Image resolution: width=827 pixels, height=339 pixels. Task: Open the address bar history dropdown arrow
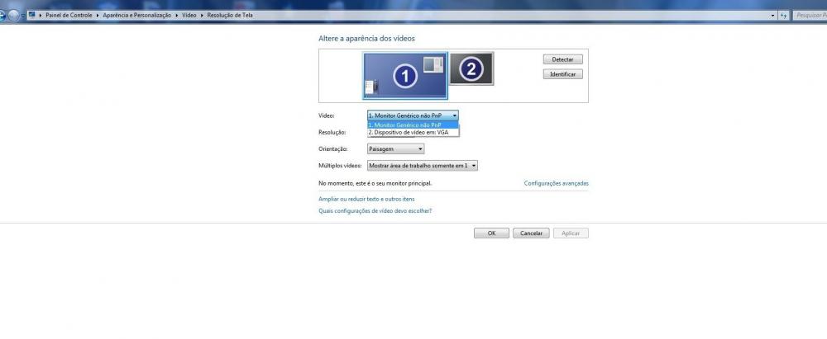(x=773, y=16)
